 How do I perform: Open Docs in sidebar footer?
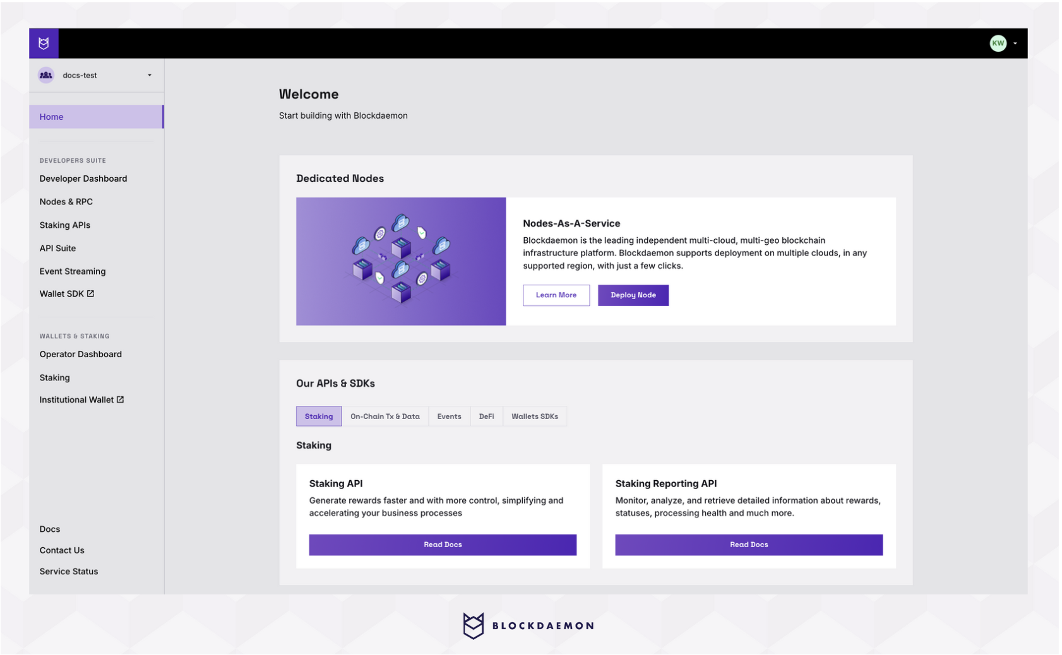click(50, 529)
